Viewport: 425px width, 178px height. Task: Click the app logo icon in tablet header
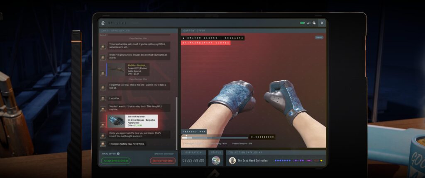click(103, 23)
